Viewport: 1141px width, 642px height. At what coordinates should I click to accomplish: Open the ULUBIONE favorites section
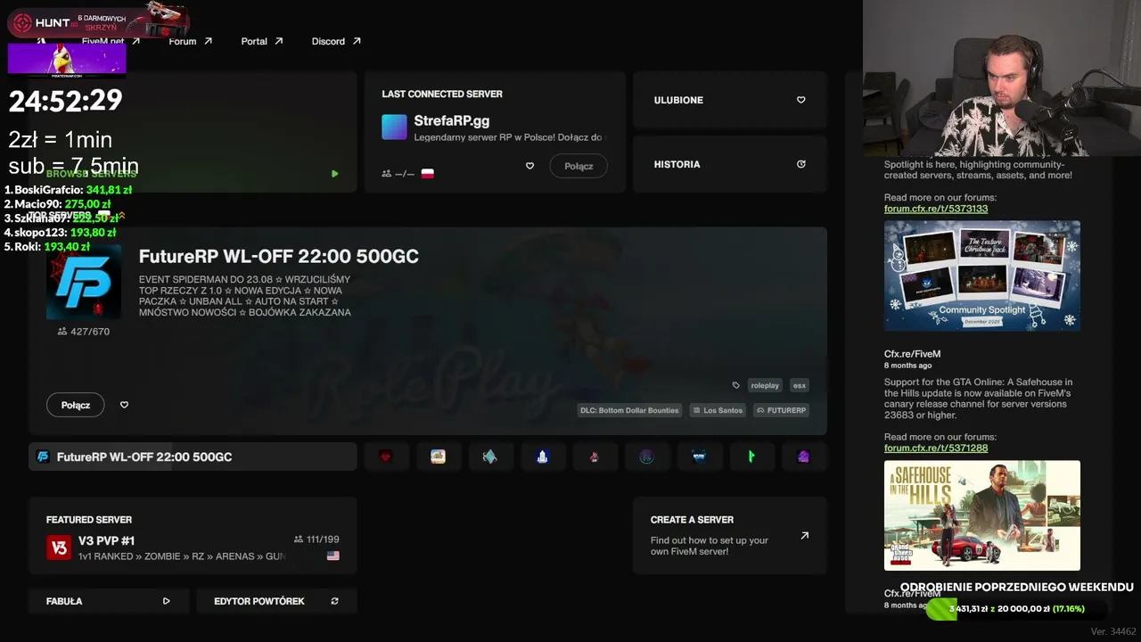pyautogui.click(x=730, y=100)
